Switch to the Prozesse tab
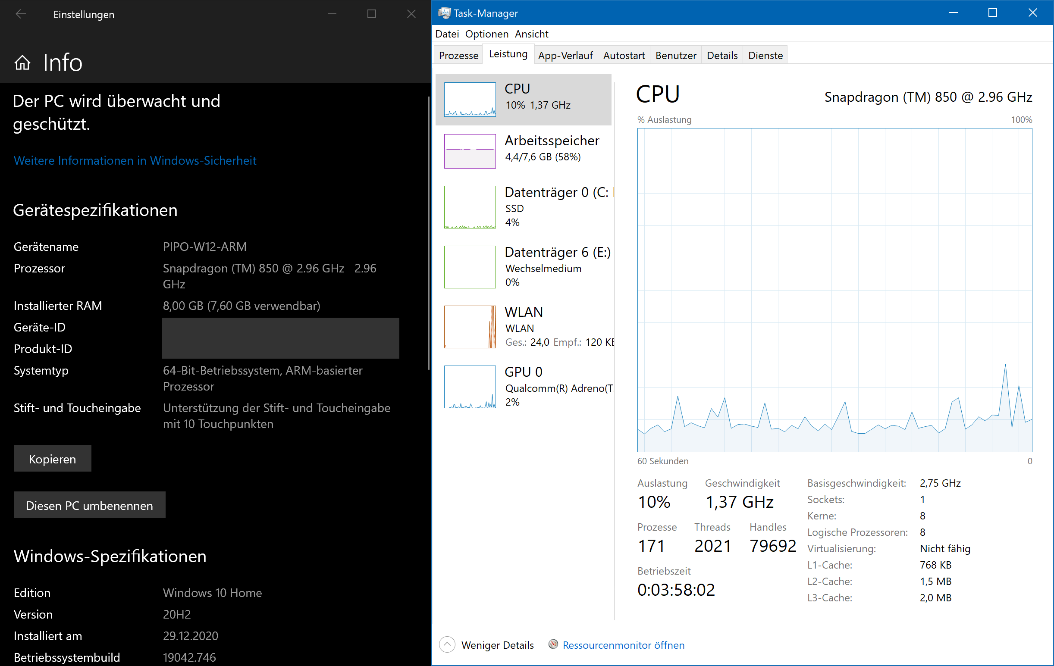Screen dimensions: 1054x666 coord(458,55)
